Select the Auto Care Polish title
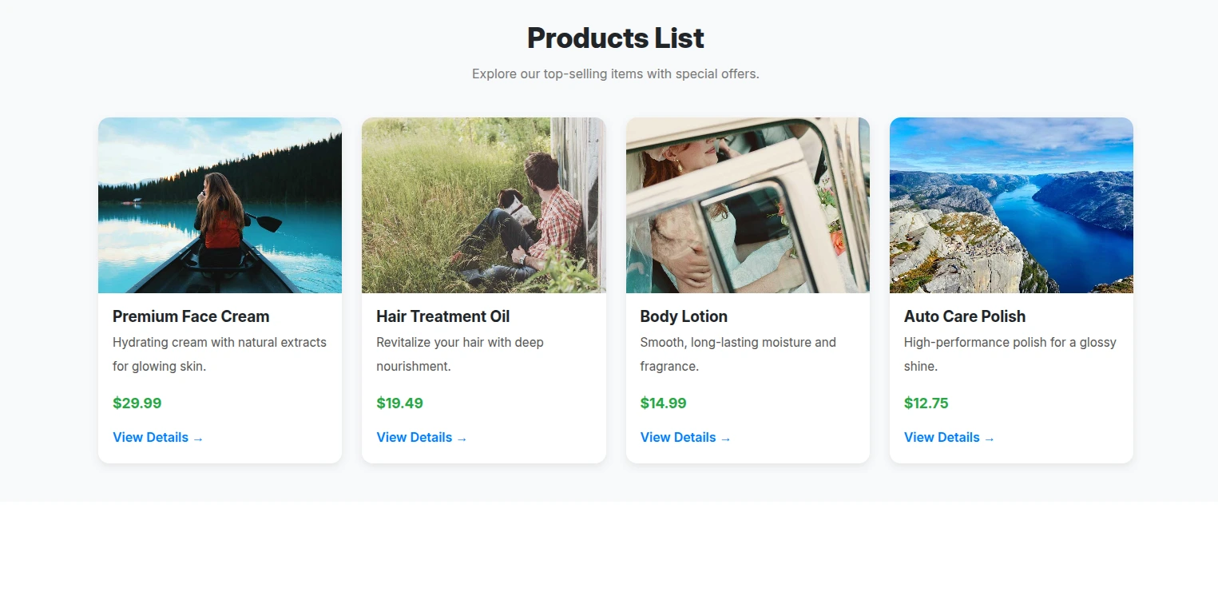The image size is (1218, 600). pos(965,316)
